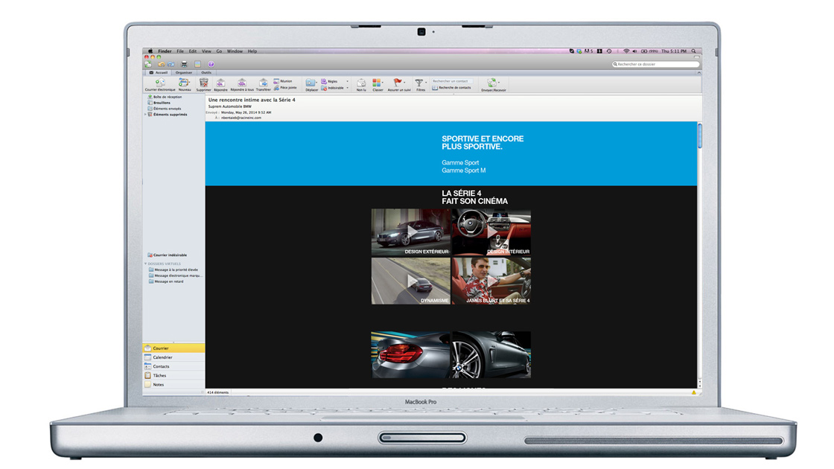Image resolution: width=834 pixels, height=469 pixels.
Task: Click the printer icon in quick toolbar
Action: 184,64
